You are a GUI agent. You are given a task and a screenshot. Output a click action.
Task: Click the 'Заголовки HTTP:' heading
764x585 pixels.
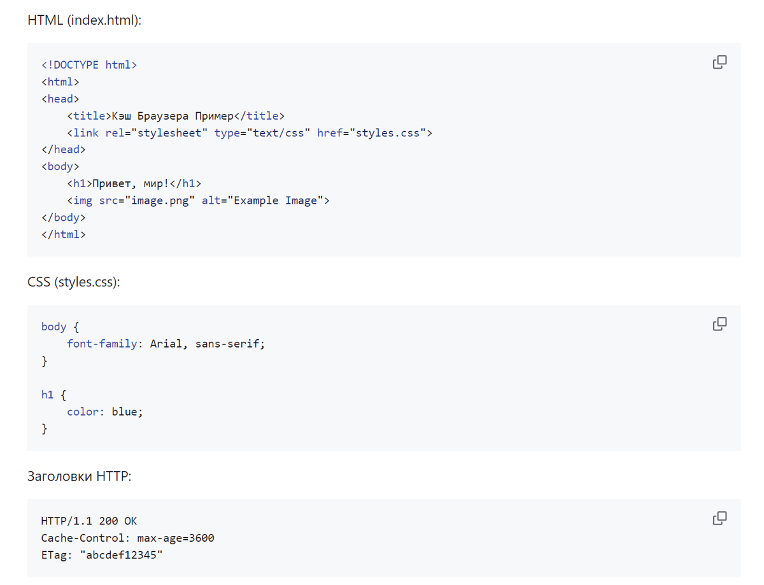pos(79,476)
